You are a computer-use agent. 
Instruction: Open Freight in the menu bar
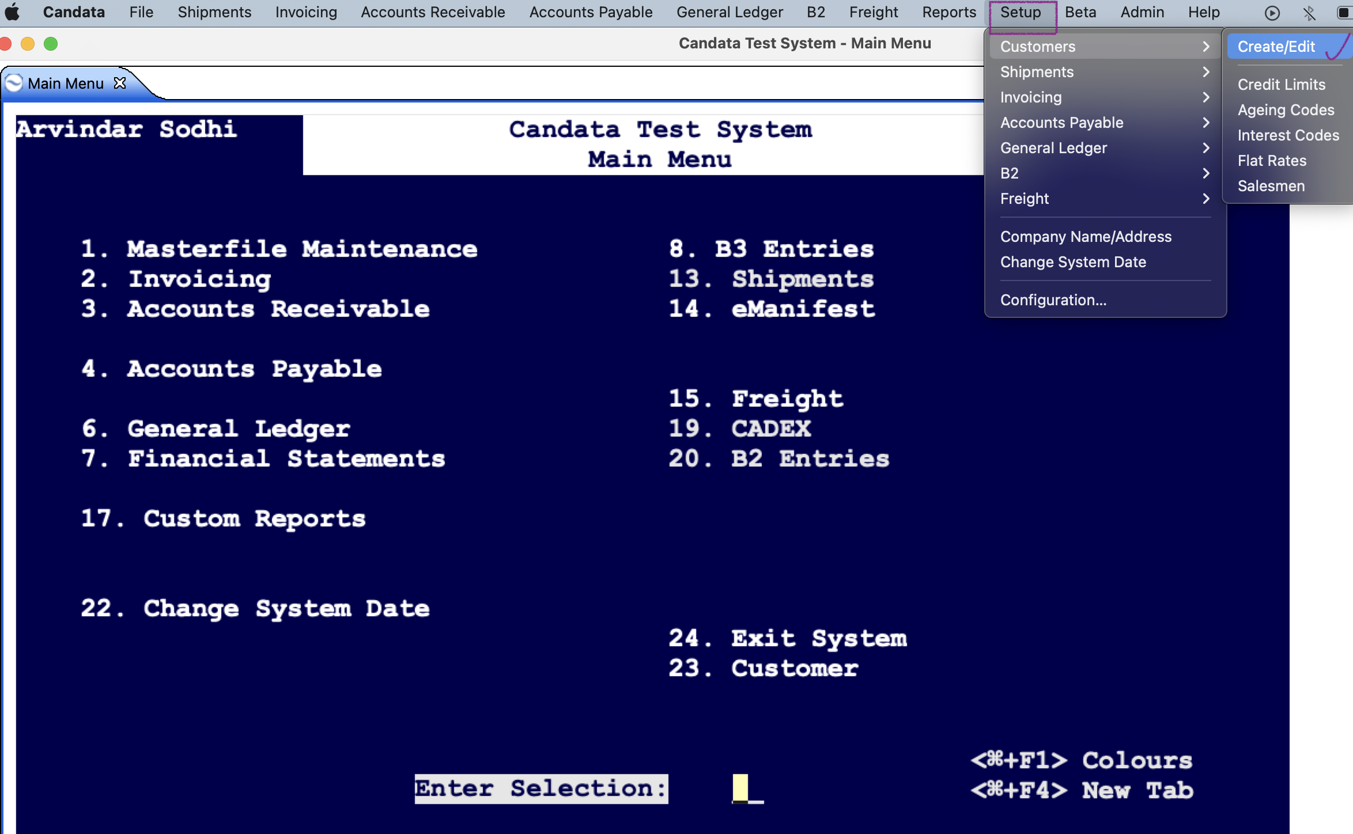pos(874,12)
